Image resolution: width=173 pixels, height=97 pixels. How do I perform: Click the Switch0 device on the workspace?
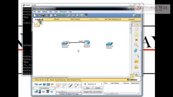pos(65,43)
